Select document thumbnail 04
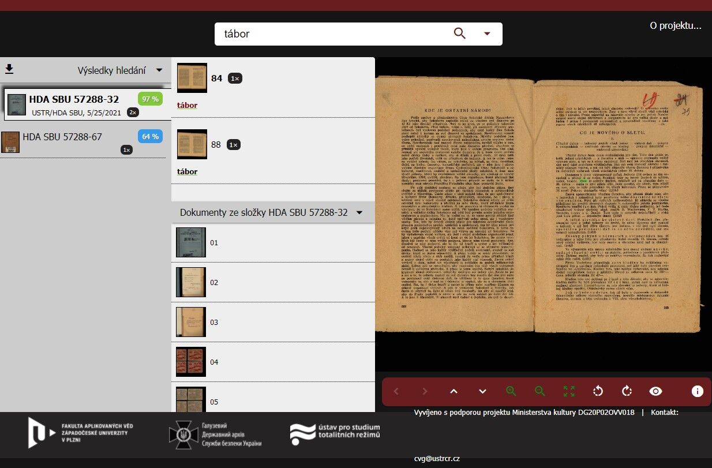The height and width of the screenshot is (468, 712). [191, 362]
